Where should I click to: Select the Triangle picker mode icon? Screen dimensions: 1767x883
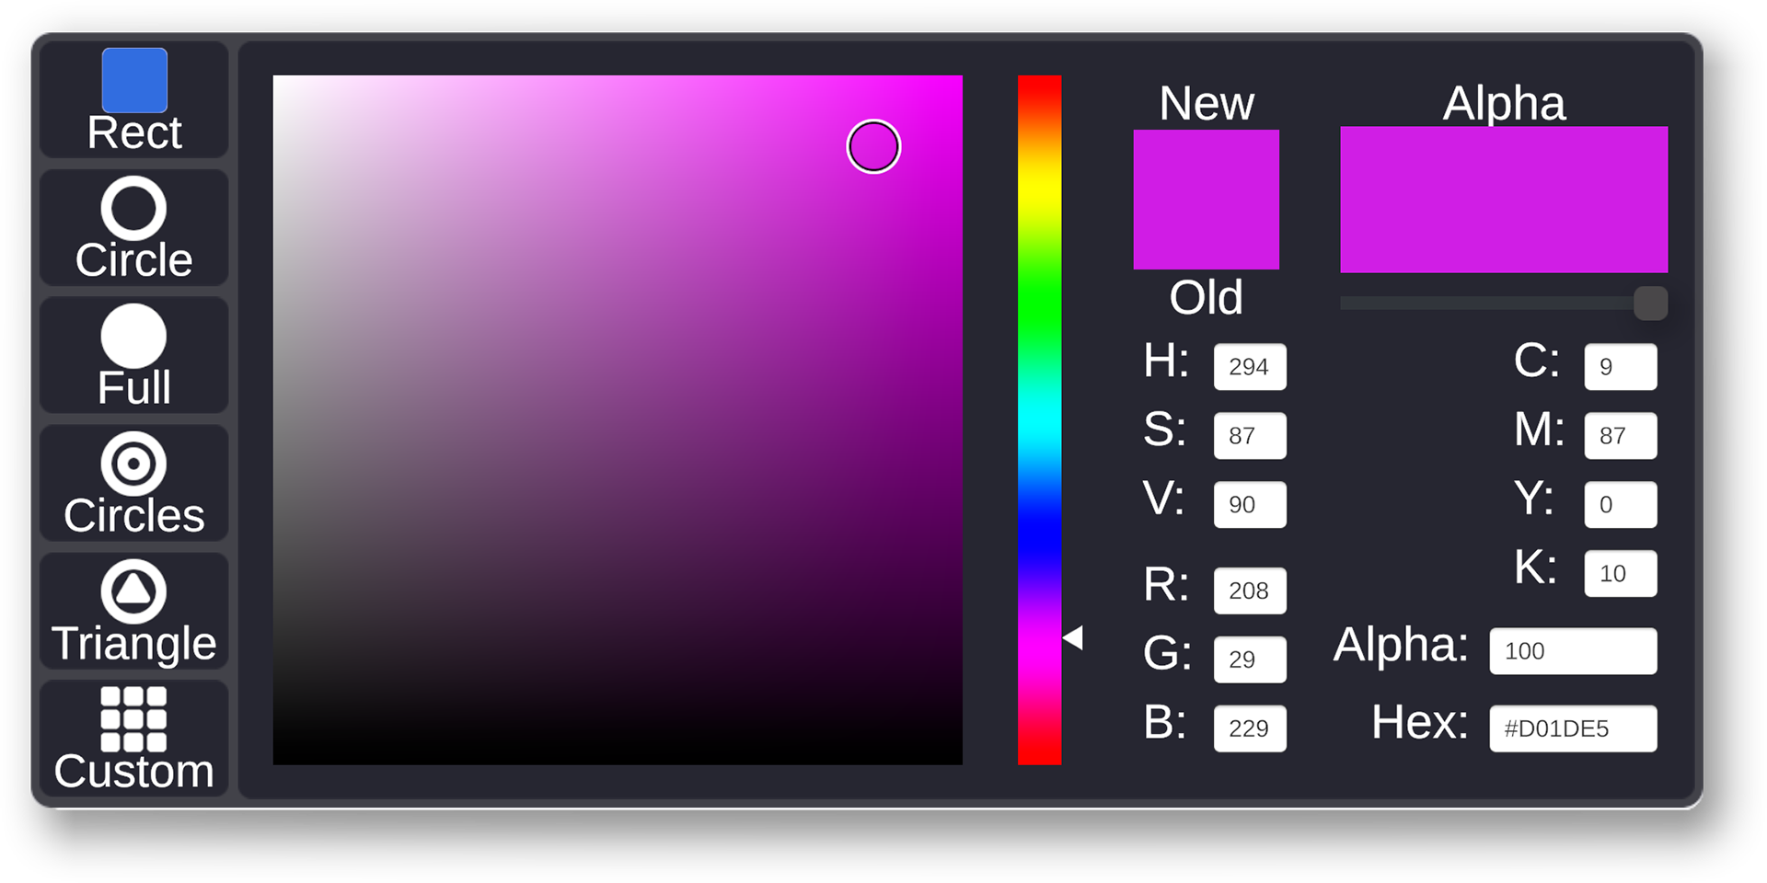(133, 592)
